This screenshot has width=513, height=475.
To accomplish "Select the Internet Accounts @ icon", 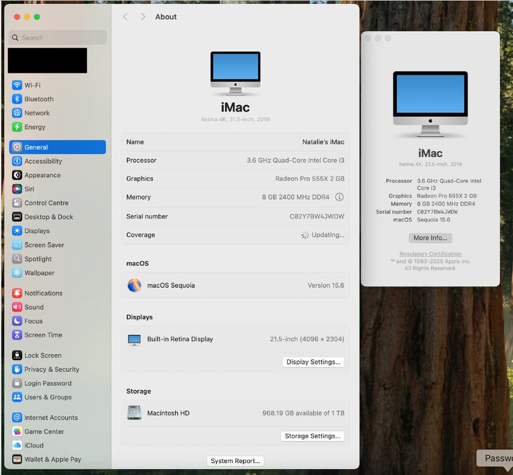I will click(x=17, y=418).
